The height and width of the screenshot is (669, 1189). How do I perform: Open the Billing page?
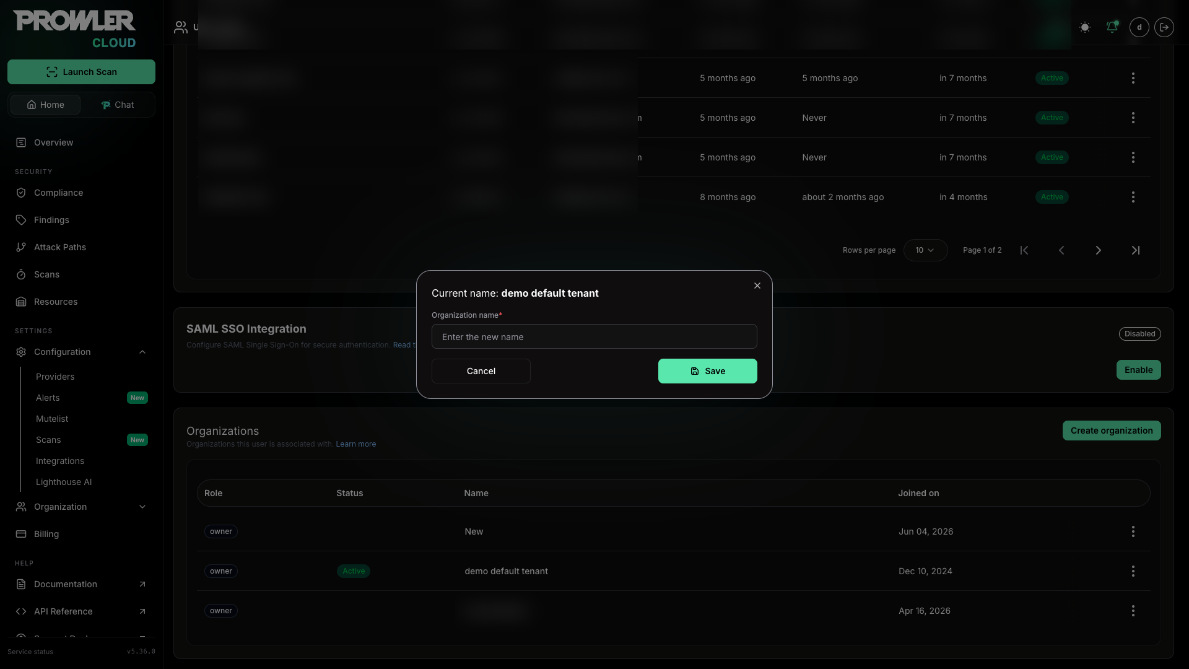(x=46, y=534)
